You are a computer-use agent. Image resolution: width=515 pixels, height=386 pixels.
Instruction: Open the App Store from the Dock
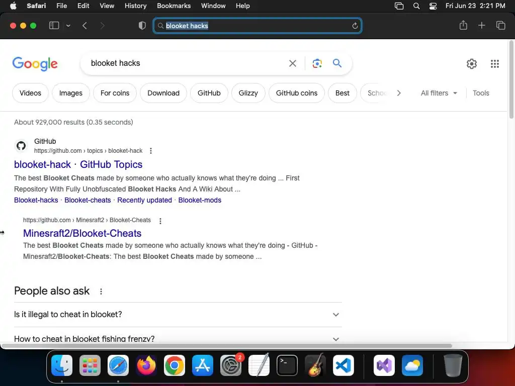coord(203,365)
